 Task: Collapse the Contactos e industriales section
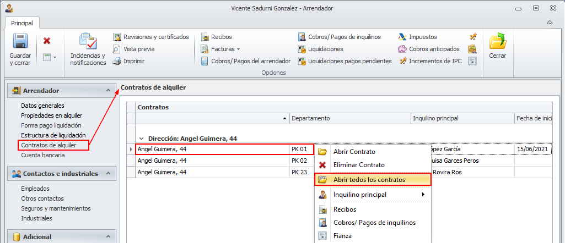coord(108,174)
